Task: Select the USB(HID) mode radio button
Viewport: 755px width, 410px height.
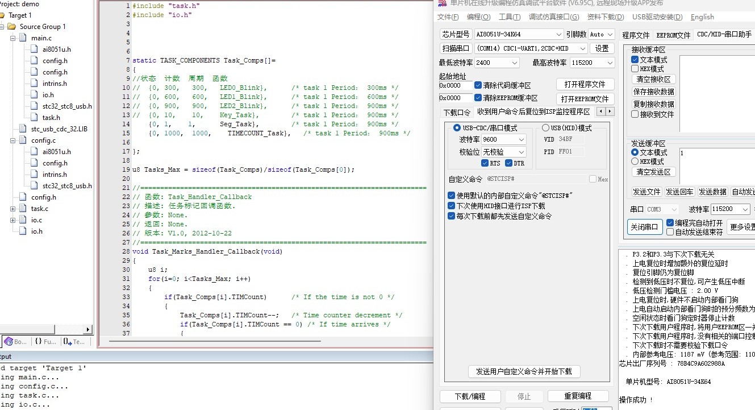Action: click(545, 128)
